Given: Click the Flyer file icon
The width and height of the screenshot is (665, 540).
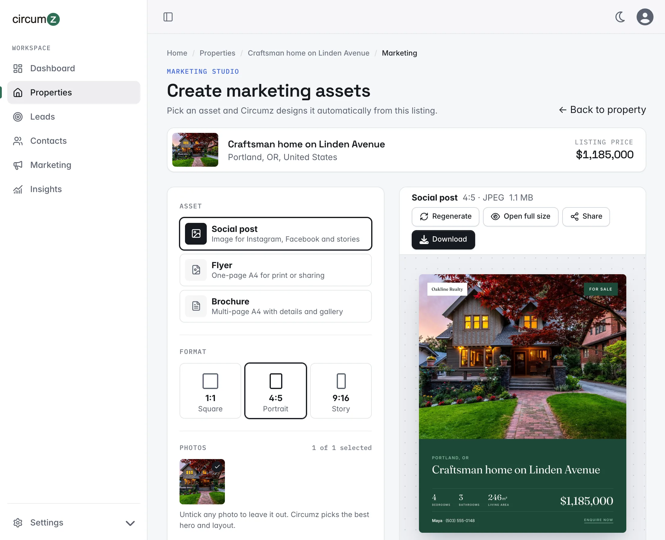Looking at the screenshot, I should pos(196,270).
